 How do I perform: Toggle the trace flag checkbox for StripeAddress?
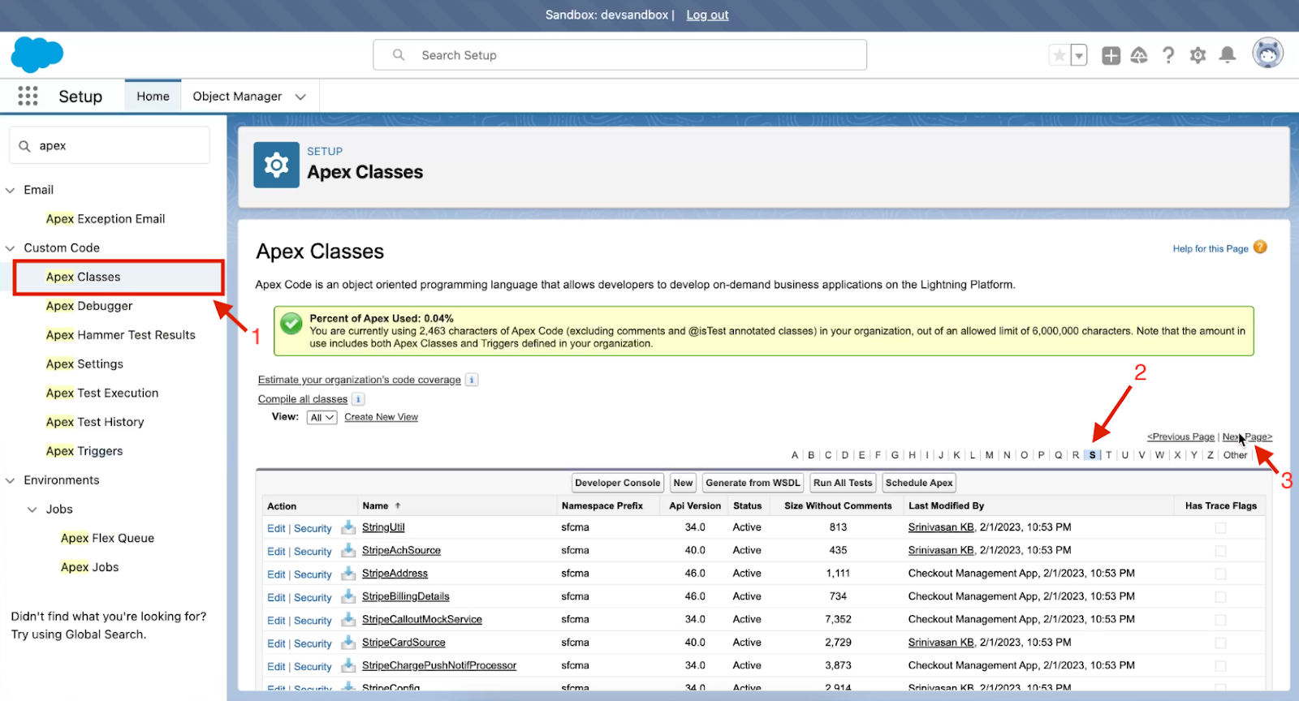[1220, 574]
